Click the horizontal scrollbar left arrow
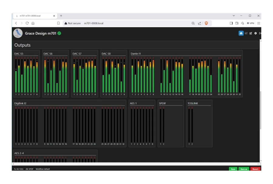This screenshot has height=184, width=273. pos(13,164)
